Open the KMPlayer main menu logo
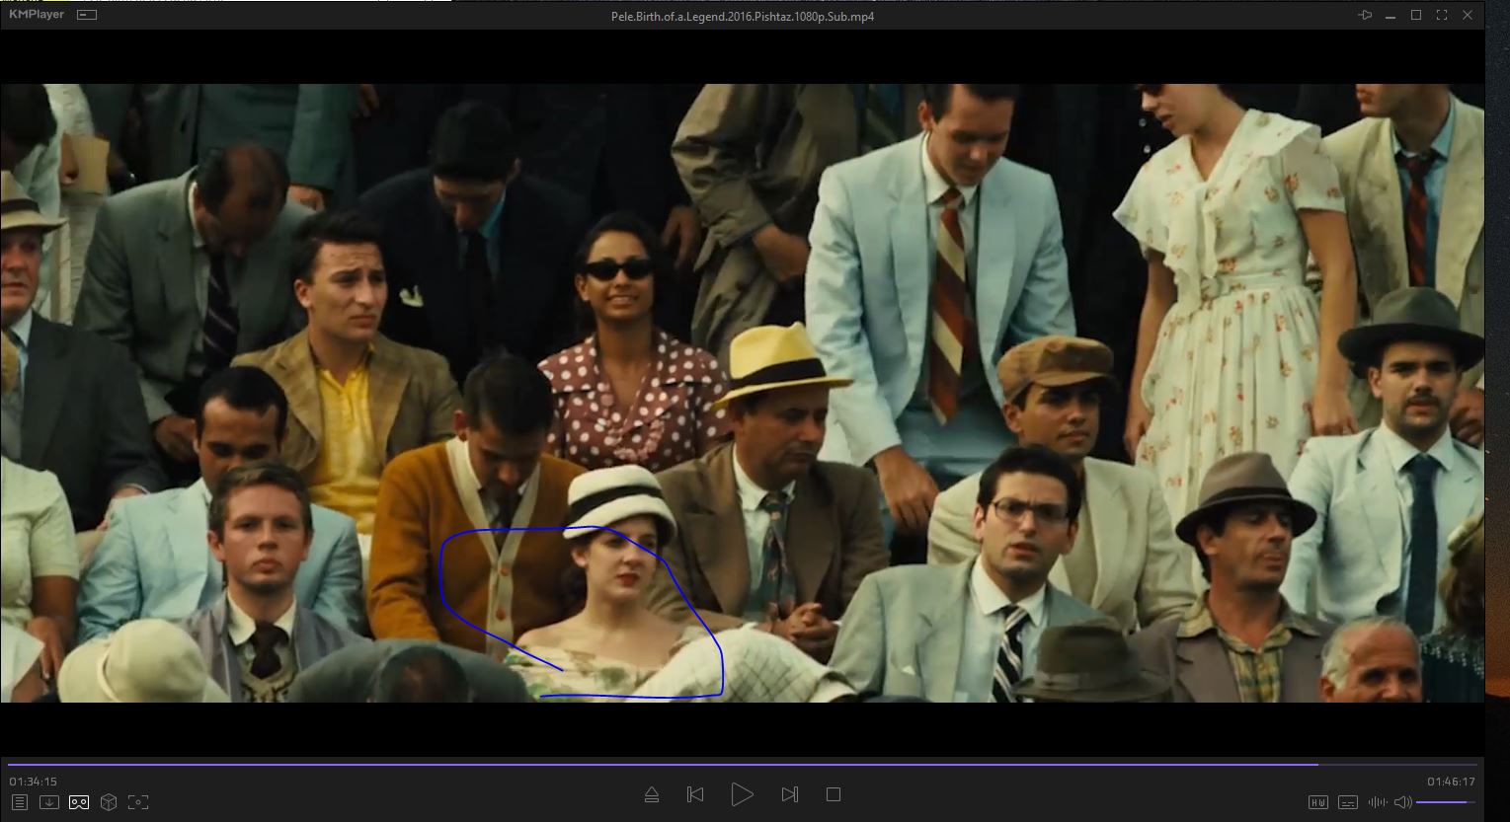The image size is (1510, 822). (37, 15)
